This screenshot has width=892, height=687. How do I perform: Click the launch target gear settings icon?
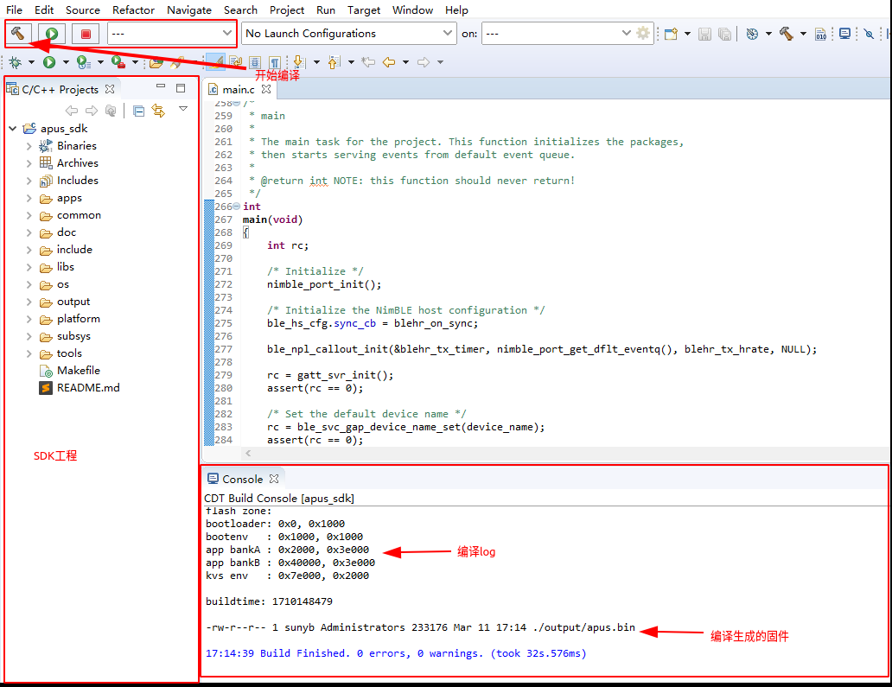point(643,33)
